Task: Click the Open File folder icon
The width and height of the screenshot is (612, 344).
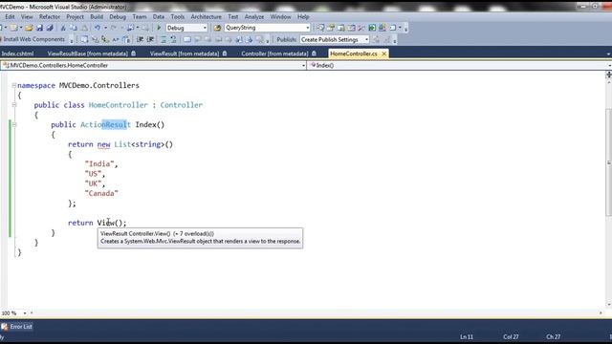Action: point(29,28)
